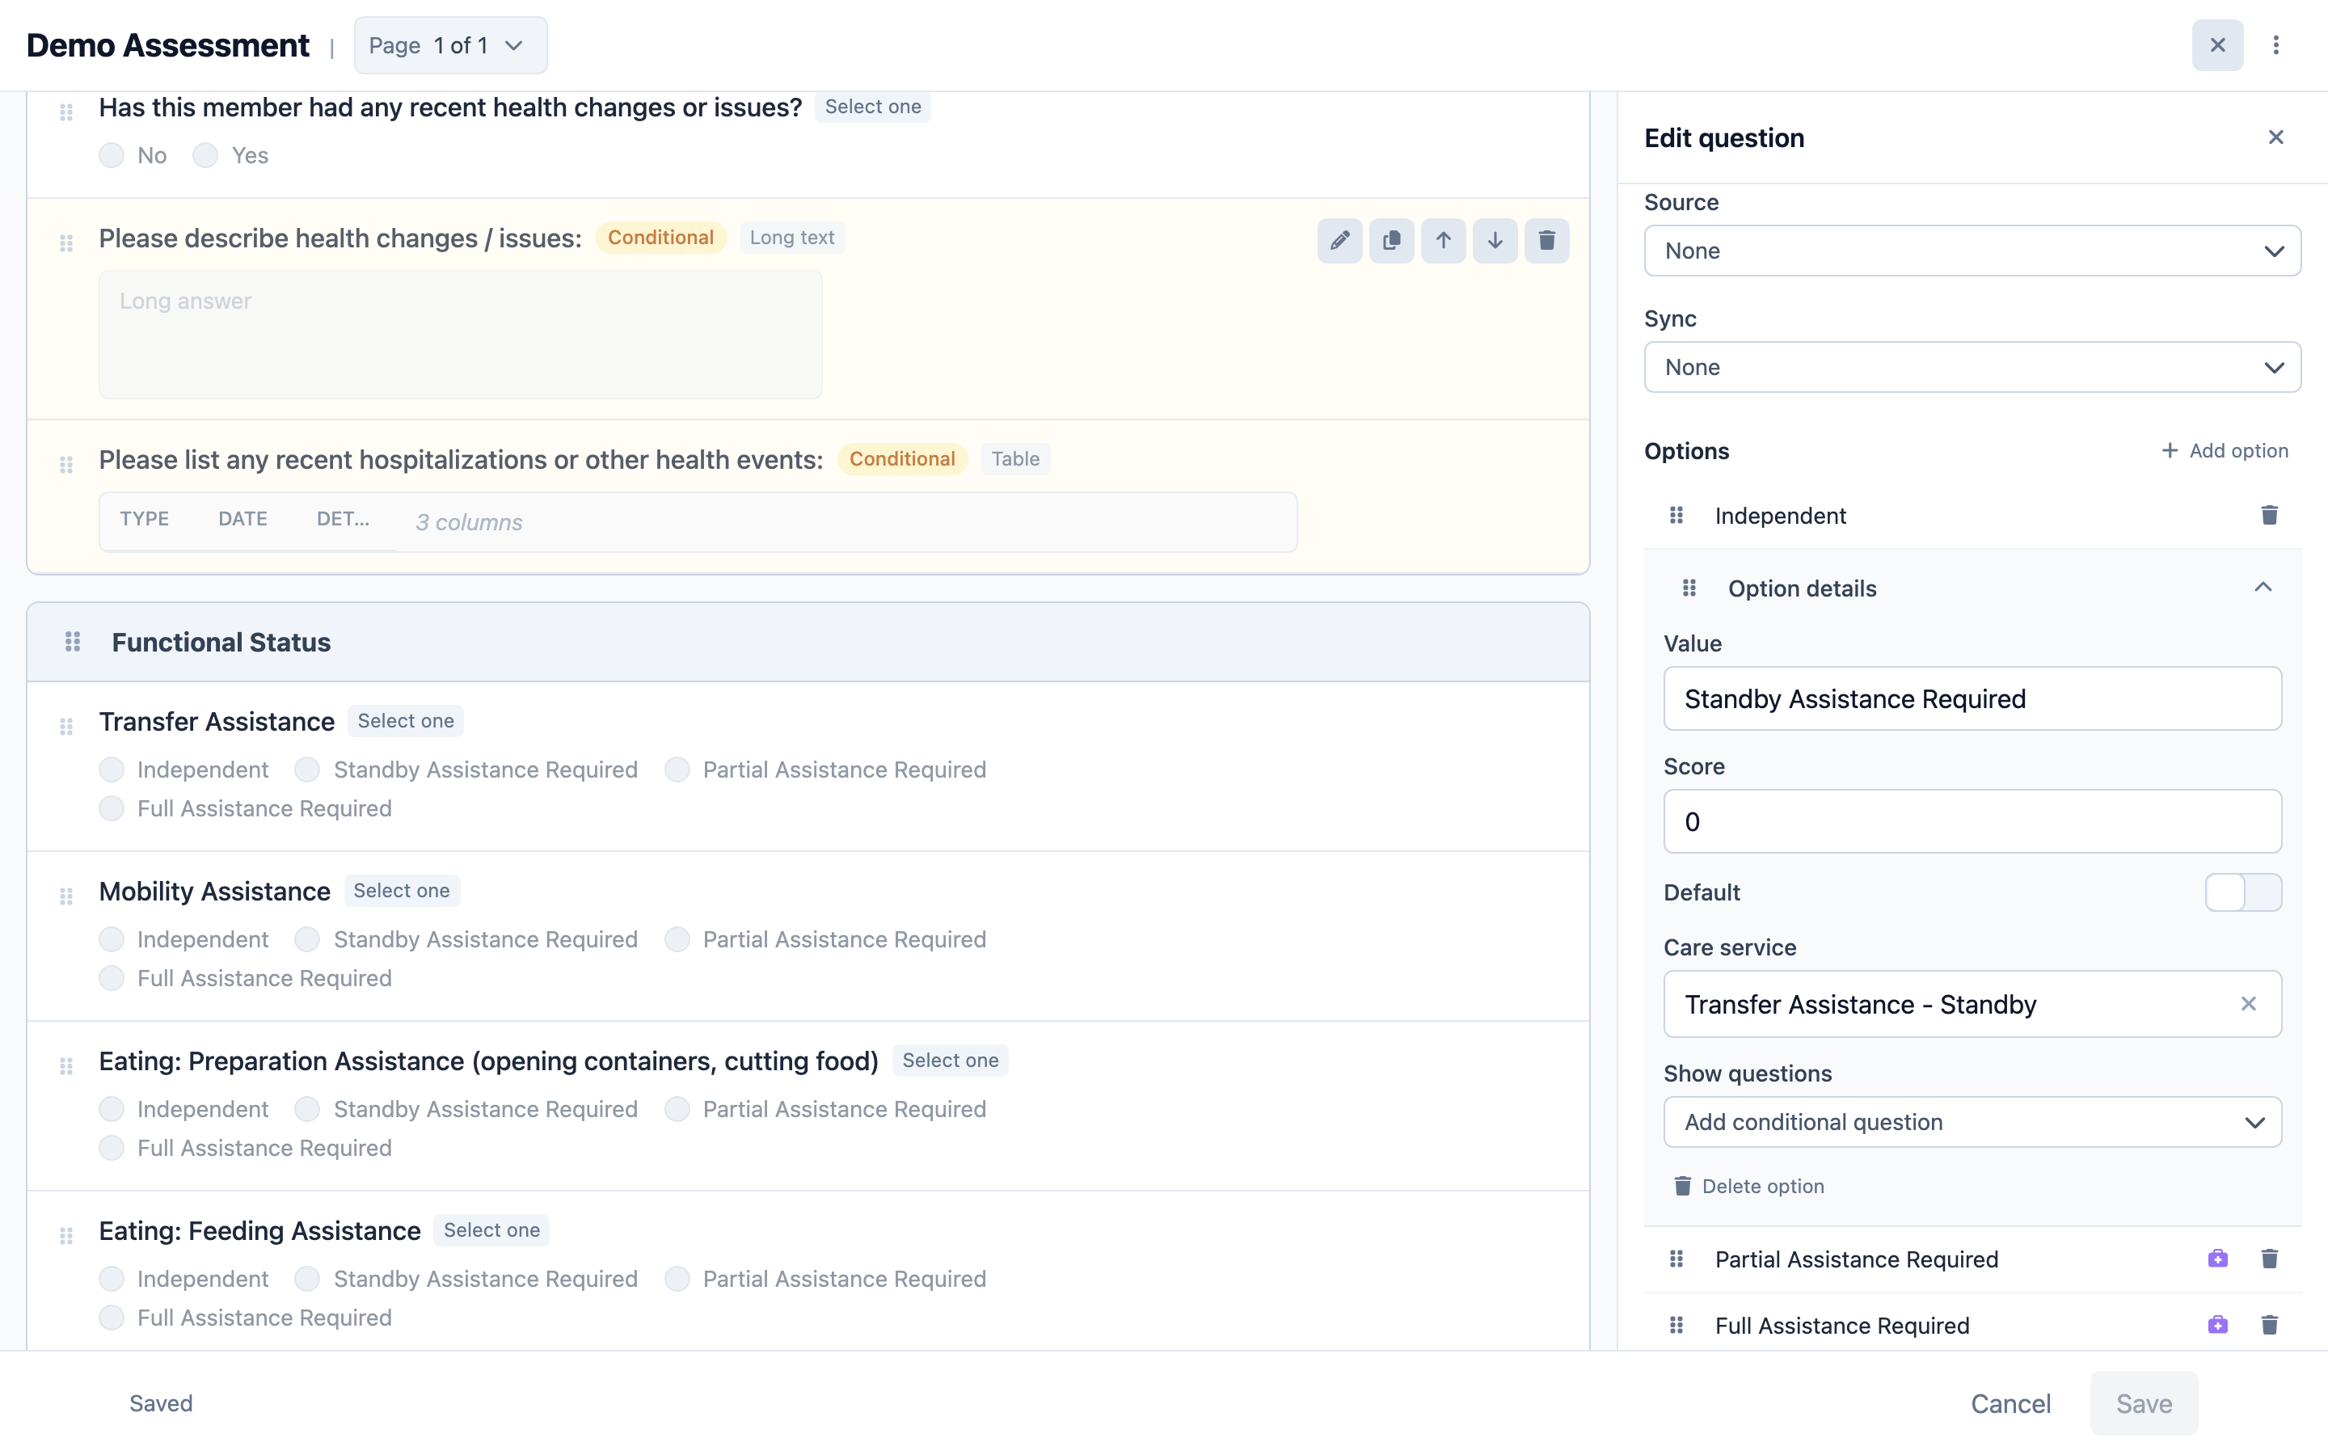The width and height of the screenshot is (2328, 1455).
Task: Move the health changes question up with arrow icon
Action: click(x=1443, y=241)
